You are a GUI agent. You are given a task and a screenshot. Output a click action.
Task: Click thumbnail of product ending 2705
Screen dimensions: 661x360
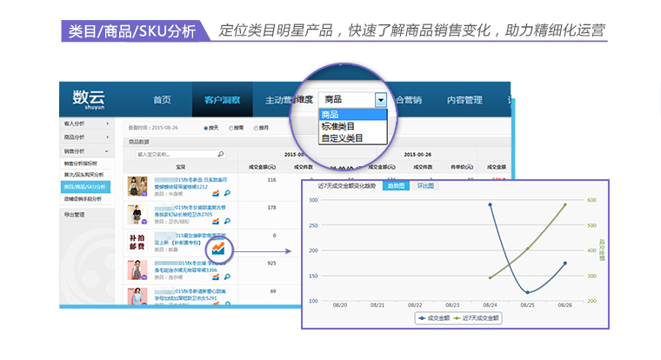(137, 214)
